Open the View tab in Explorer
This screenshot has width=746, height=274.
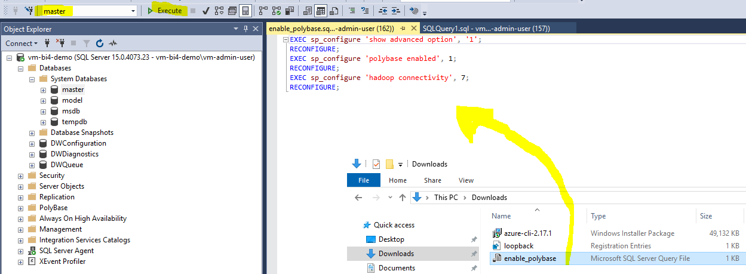[x=466, y=180]
